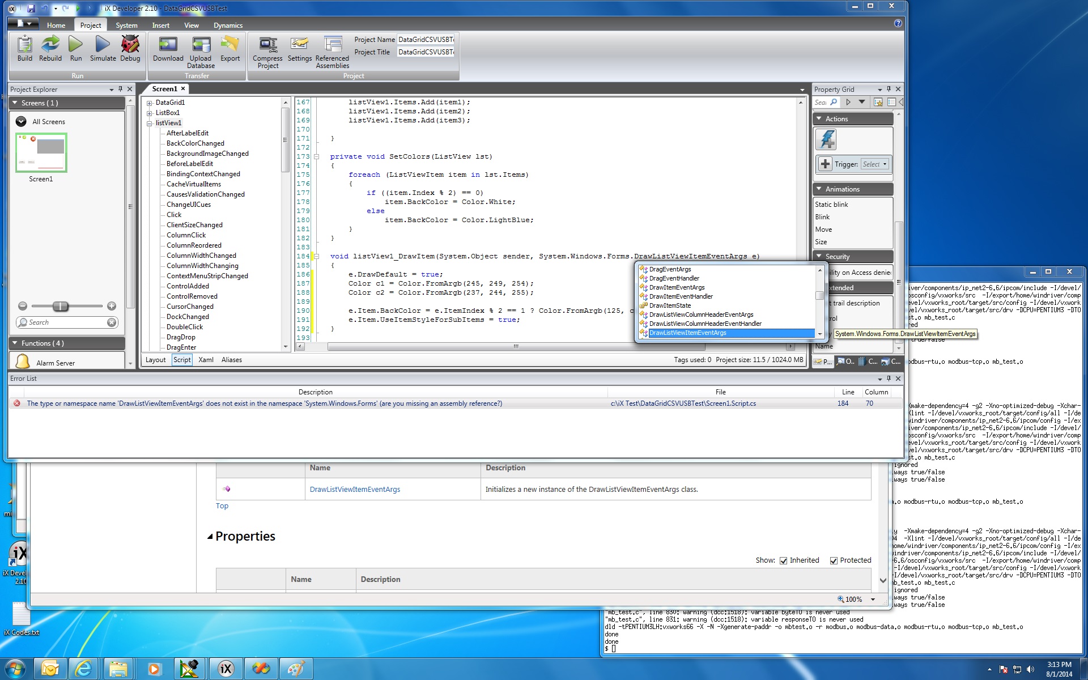
Task: Open the iX Developer taskbar icon
Action: pyautogui.click(x=226, y=669)
